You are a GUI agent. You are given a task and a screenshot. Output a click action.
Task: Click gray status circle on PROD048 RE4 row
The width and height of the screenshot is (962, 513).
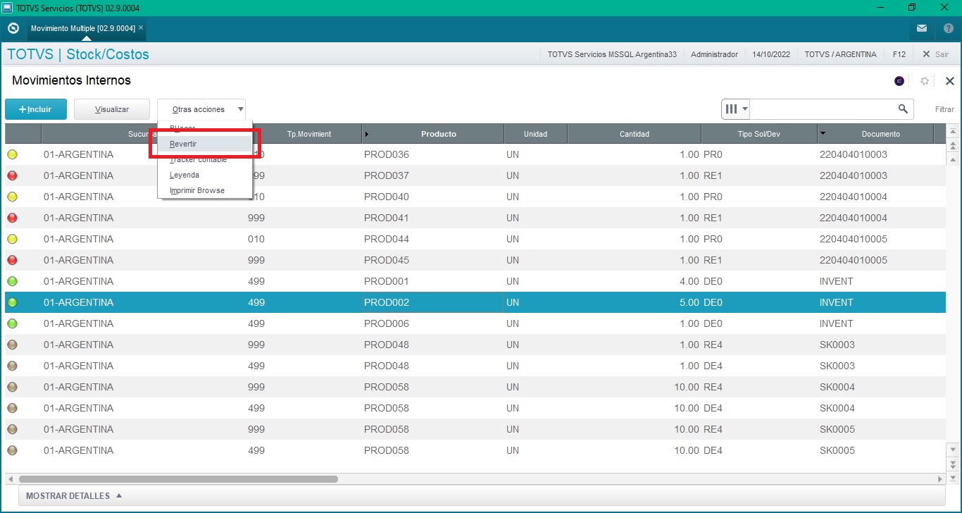tap(12, 345)
